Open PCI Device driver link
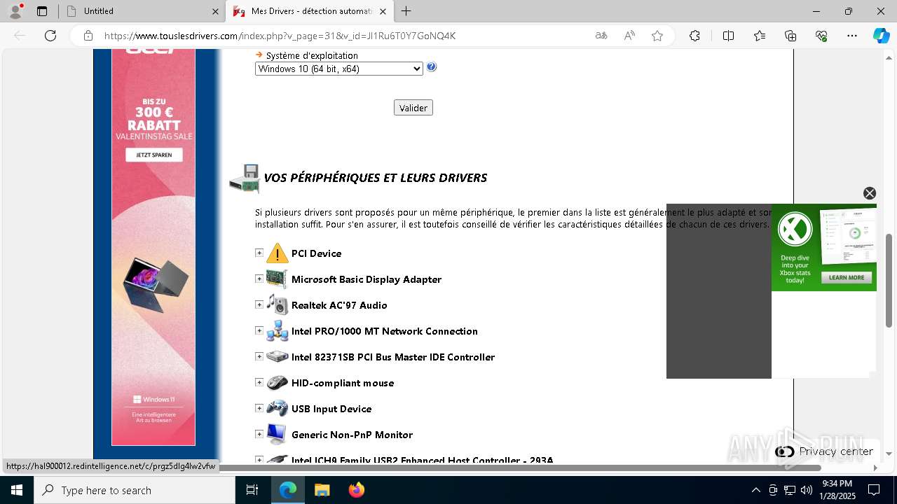 [x=317, y=253]
